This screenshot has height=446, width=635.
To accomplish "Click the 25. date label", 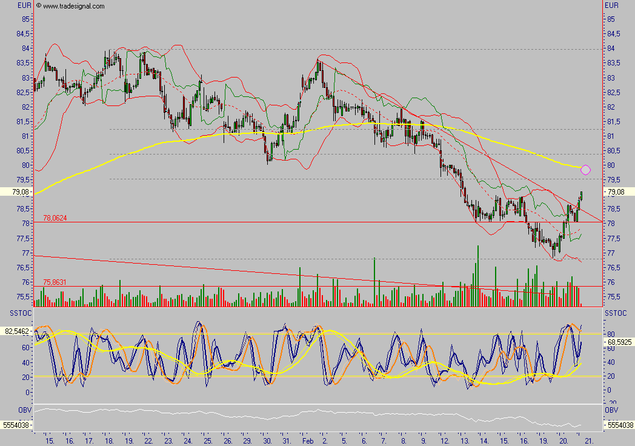I will [208, 441].
